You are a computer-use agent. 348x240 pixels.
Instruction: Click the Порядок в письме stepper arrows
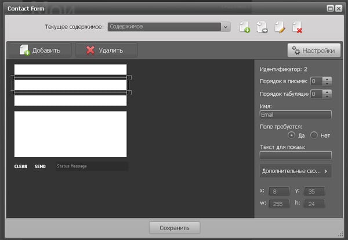pyautogui.click(x=327, y=81)
